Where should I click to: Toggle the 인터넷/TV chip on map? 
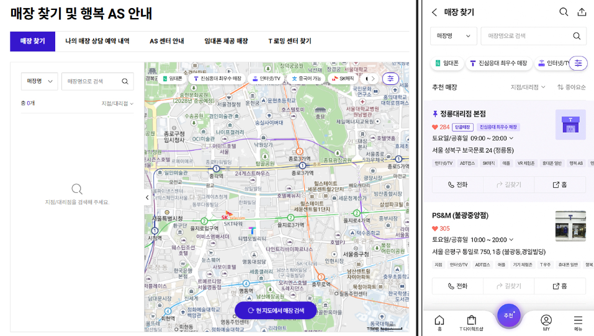tap(266, 79)
